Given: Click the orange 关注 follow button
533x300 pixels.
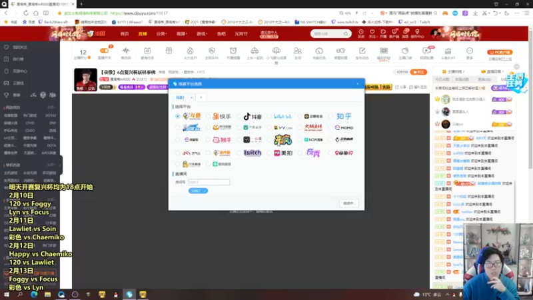Looking at the screenshot, I should [x=418, y=72].
